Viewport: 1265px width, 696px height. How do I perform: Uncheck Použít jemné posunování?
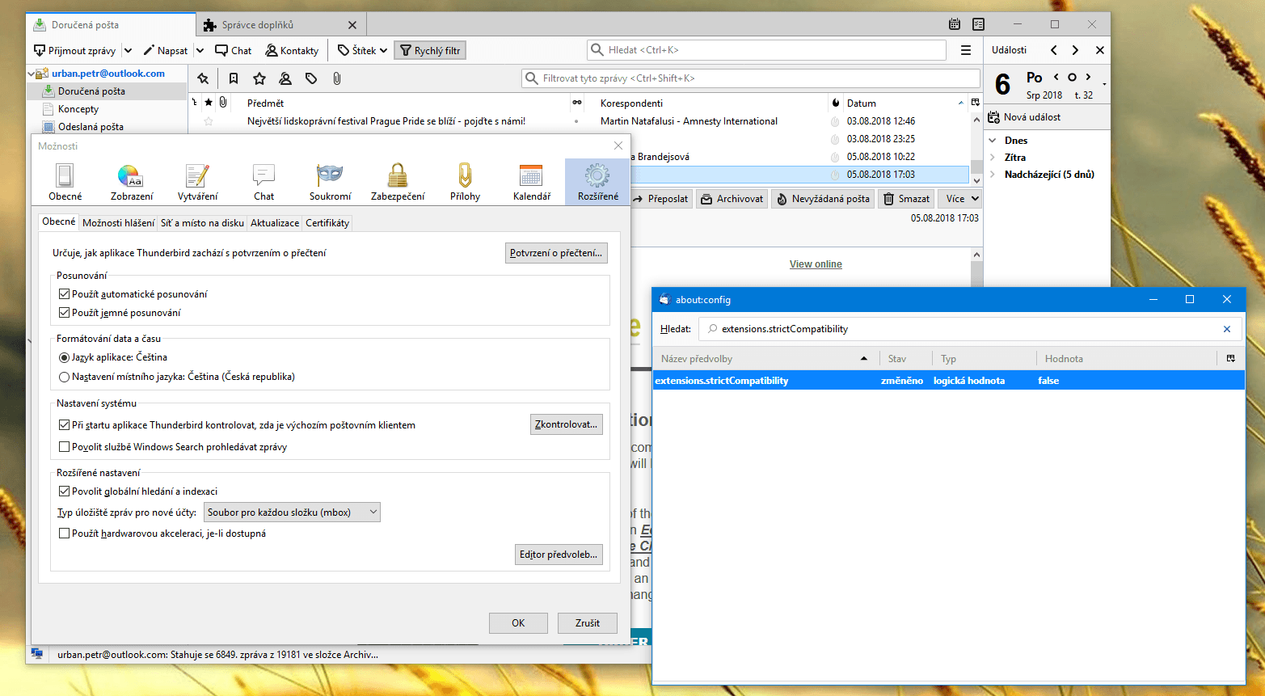(x=65, y=313)
